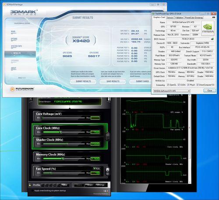The height and width of the screenshot is (200, 219).
Task: Click the GPU-Z title bar application icon
Action: 153,14
